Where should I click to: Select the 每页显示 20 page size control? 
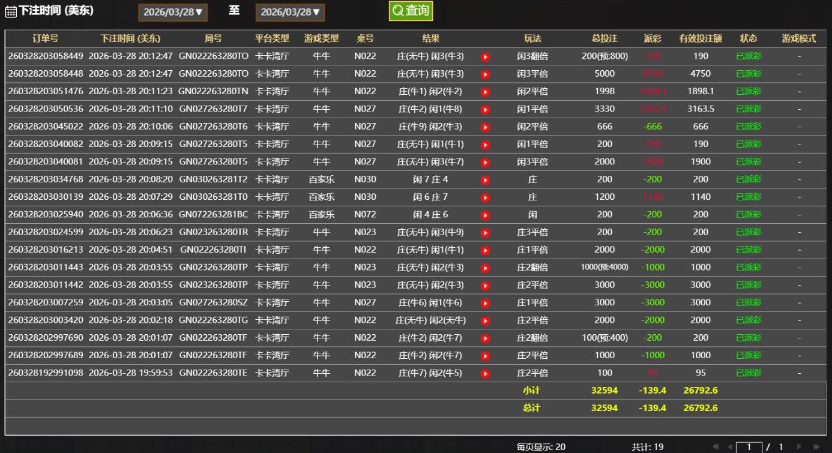click(540, 447)
